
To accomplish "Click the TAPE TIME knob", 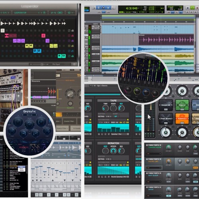I will (105, 108).
